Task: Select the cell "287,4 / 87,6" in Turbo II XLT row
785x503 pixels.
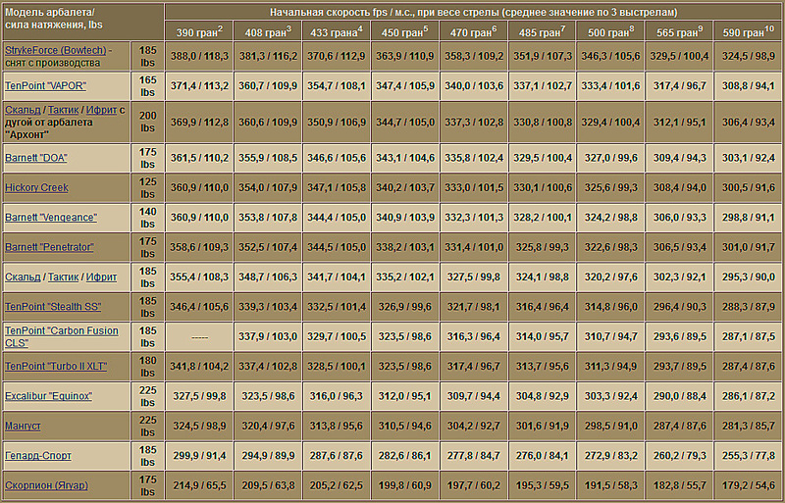Action: tap(749, 367)
